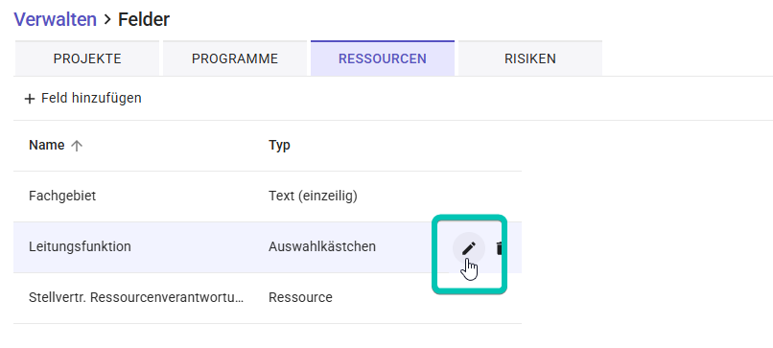Screen dimensions: 773x348
Task: Switch to the PROJEKTE tab
Action: pyautogui.click(x=87, y=58)
